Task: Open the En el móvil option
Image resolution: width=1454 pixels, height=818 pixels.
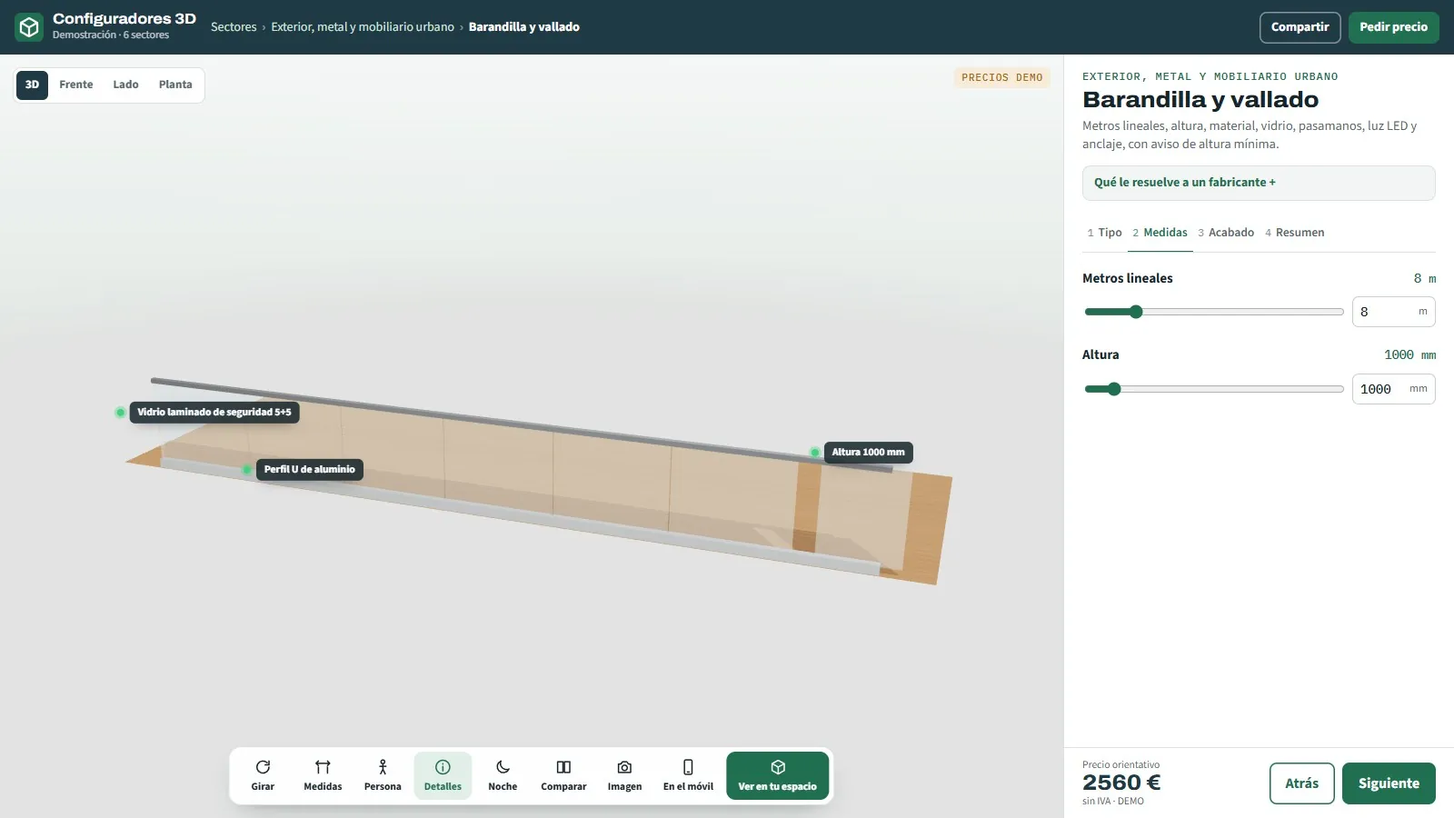Action: (688, 775)
